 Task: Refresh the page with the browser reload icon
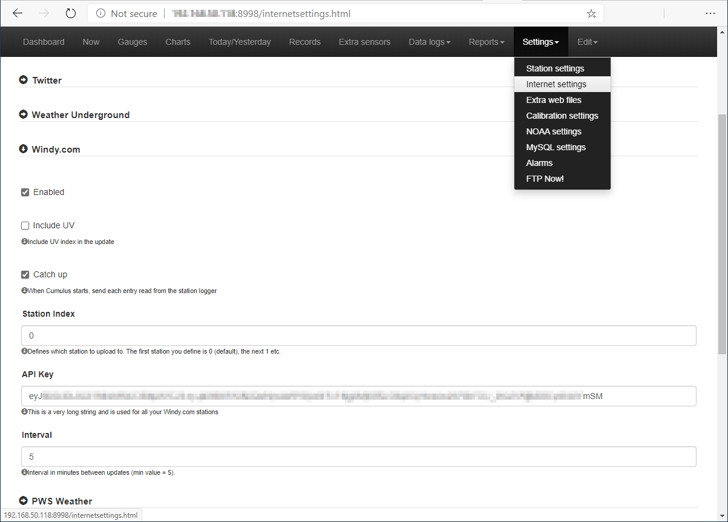[71, 13]
